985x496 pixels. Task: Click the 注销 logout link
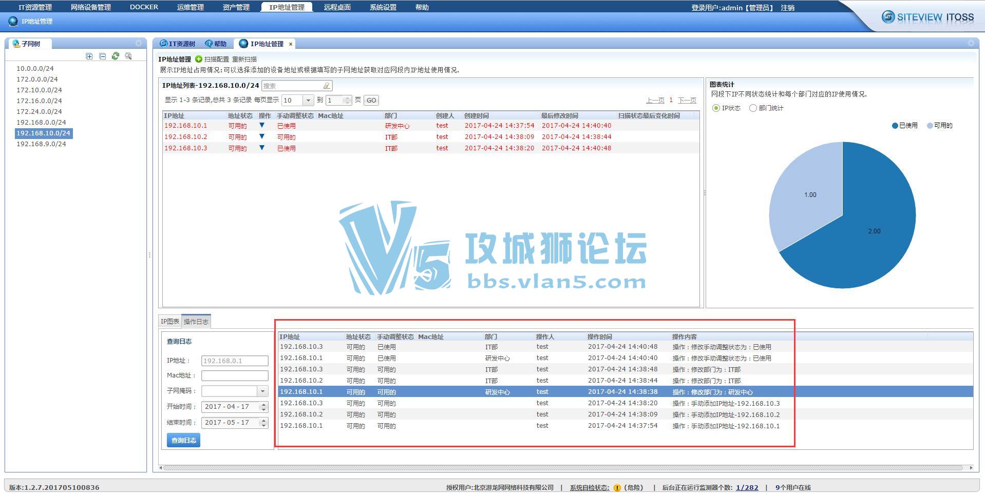[x=788, y=8]
